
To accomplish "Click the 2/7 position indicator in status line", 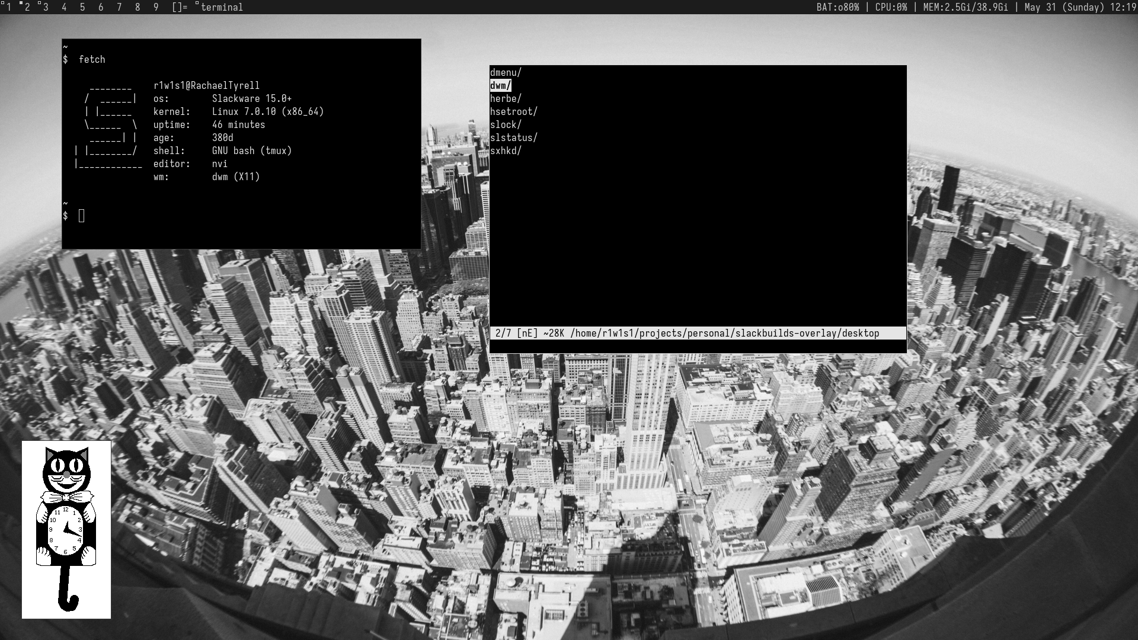I will click(x=503, y=333).
